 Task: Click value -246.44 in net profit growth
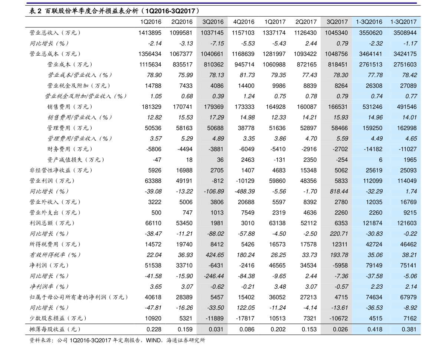coord(214,276)
